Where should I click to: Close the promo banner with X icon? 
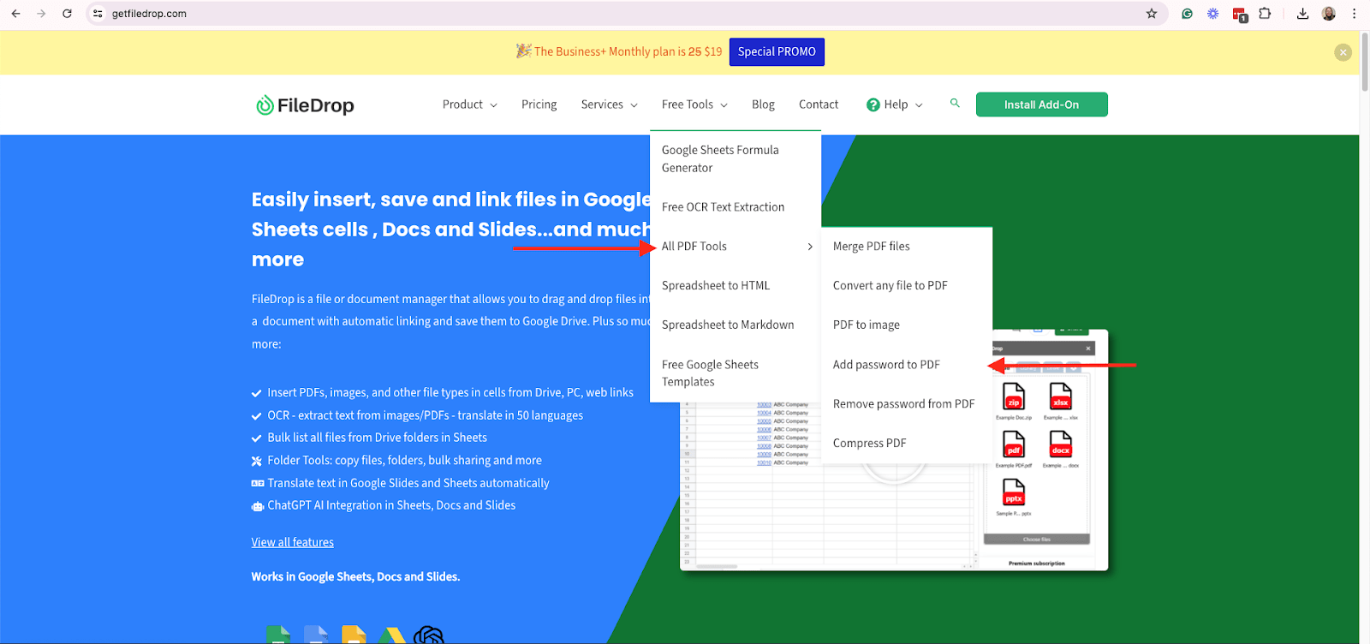(x=1343, y=52)
